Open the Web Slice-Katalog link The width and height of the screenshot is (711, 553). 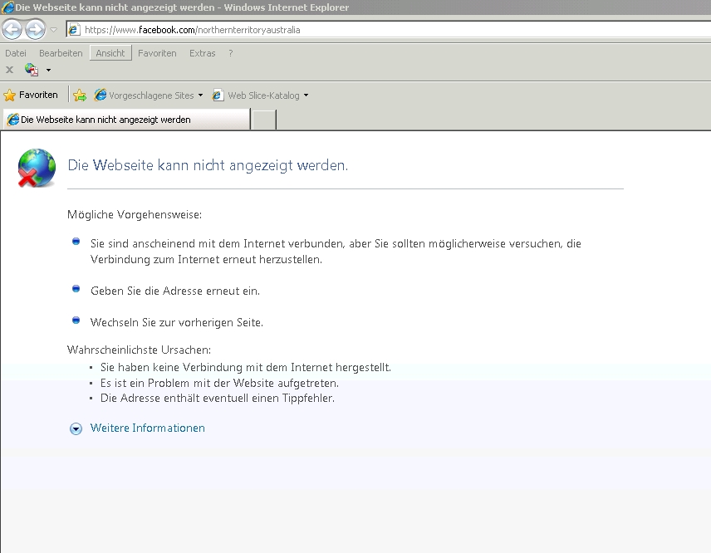coord(256,95)
